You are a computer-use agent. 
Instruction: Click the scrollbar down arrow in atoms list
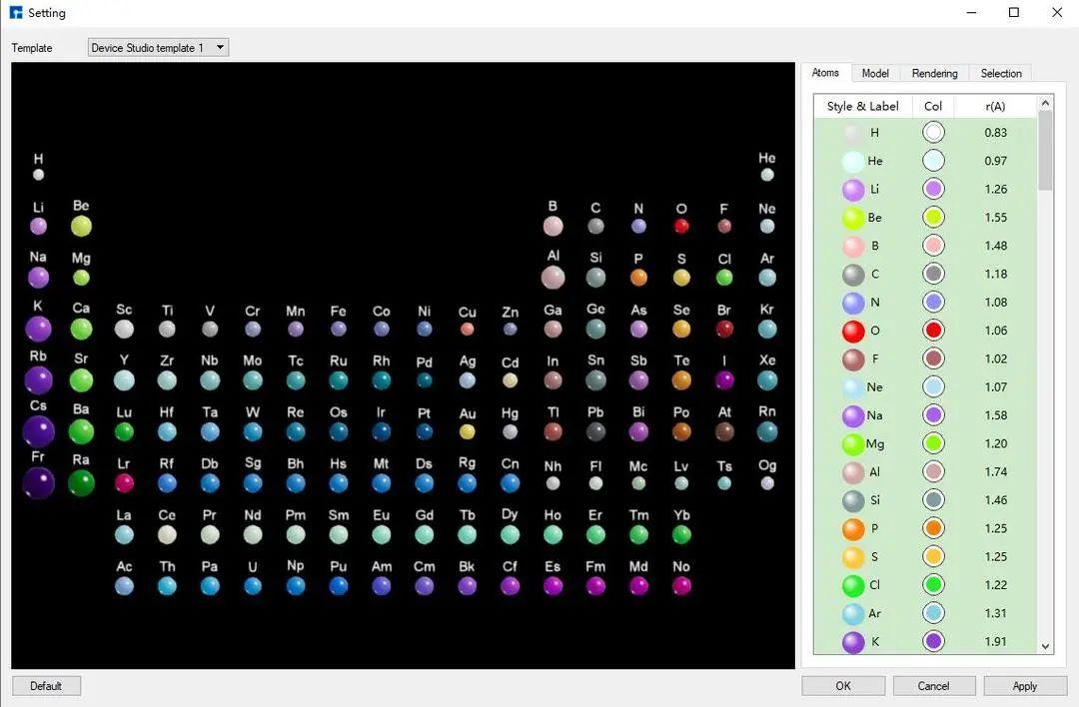pyautogui.click(x=1045, y=646)
